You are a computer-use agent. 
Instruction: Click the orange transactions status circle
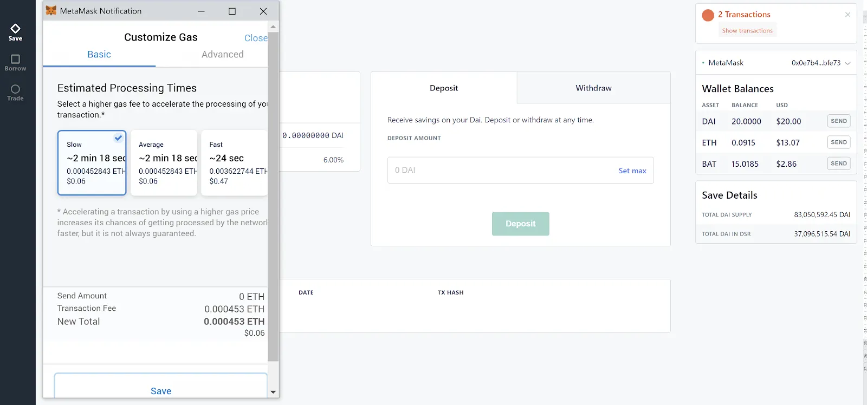(708, 15)
